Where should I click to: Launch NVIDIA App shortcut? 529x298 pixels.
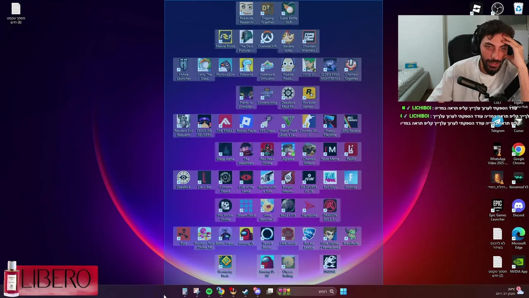click(x=518, y=264)
